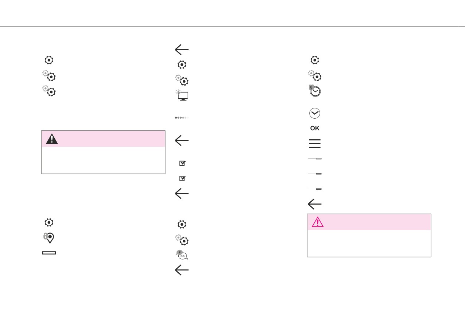The width and height of the screenshot is (465, 313).
Task: Open the double gear icon above the language bubbles
Action: tap(182, 239)
